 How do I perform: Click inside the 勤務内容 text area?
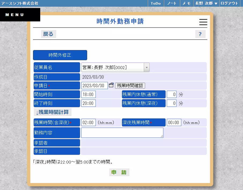point(122,132)
